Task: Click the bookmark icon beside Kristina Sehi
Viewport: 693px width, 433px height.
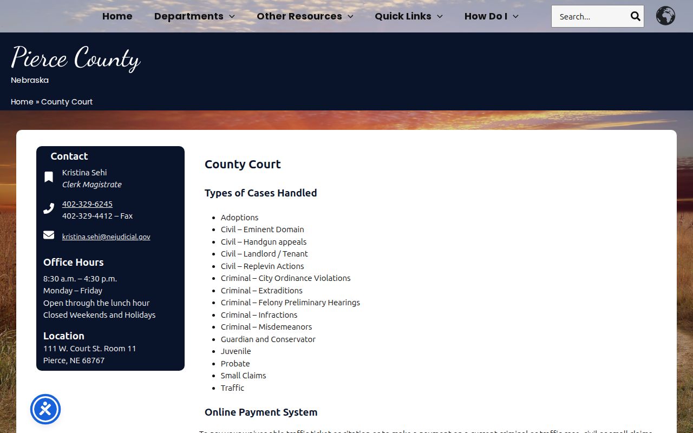Action: pyautogui.click(x=49, y=177)
